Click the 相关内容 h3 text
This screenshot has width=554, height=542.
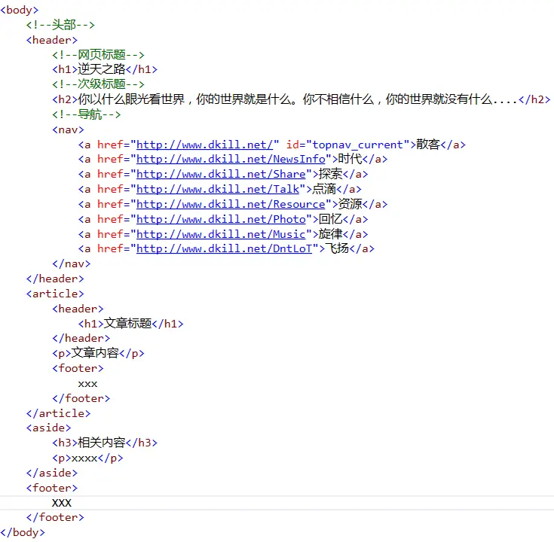click(102, 443)
